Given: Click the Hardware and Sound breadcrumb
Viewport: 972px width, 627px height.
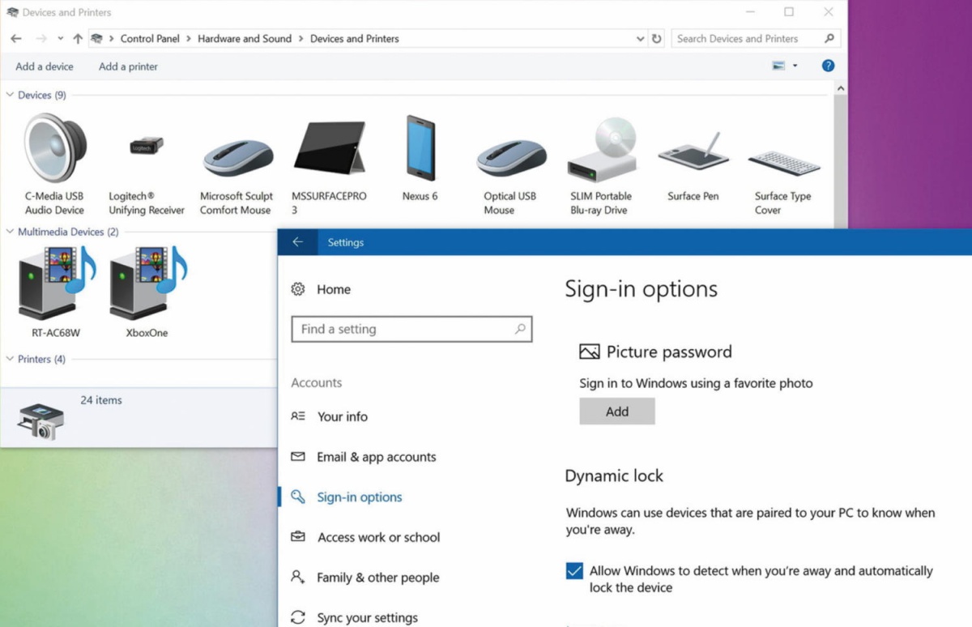Looking at the screenshot, I should (245, 38).
